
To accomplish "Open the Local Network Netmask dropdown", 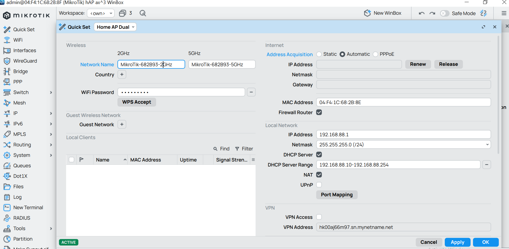I will click(403, 145).
